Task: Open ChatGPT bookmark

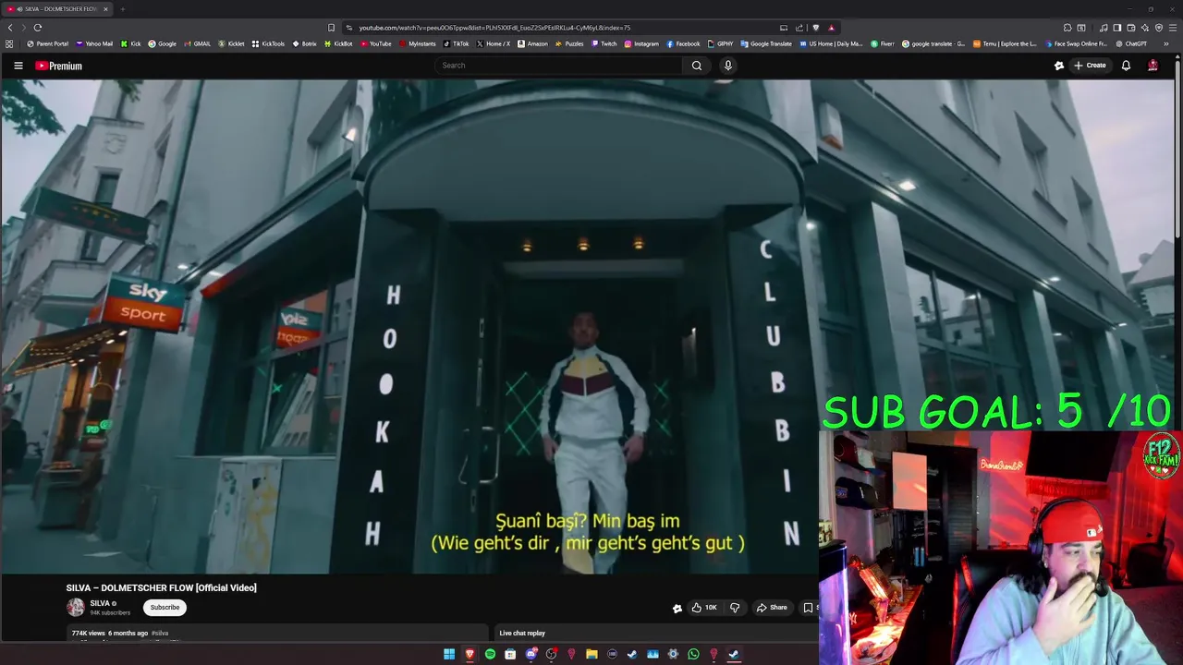Action: click(1131, 43)
